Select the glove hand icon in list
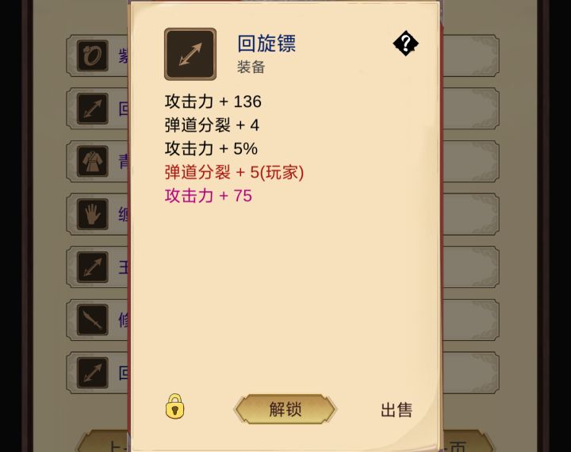 (93, 214)
